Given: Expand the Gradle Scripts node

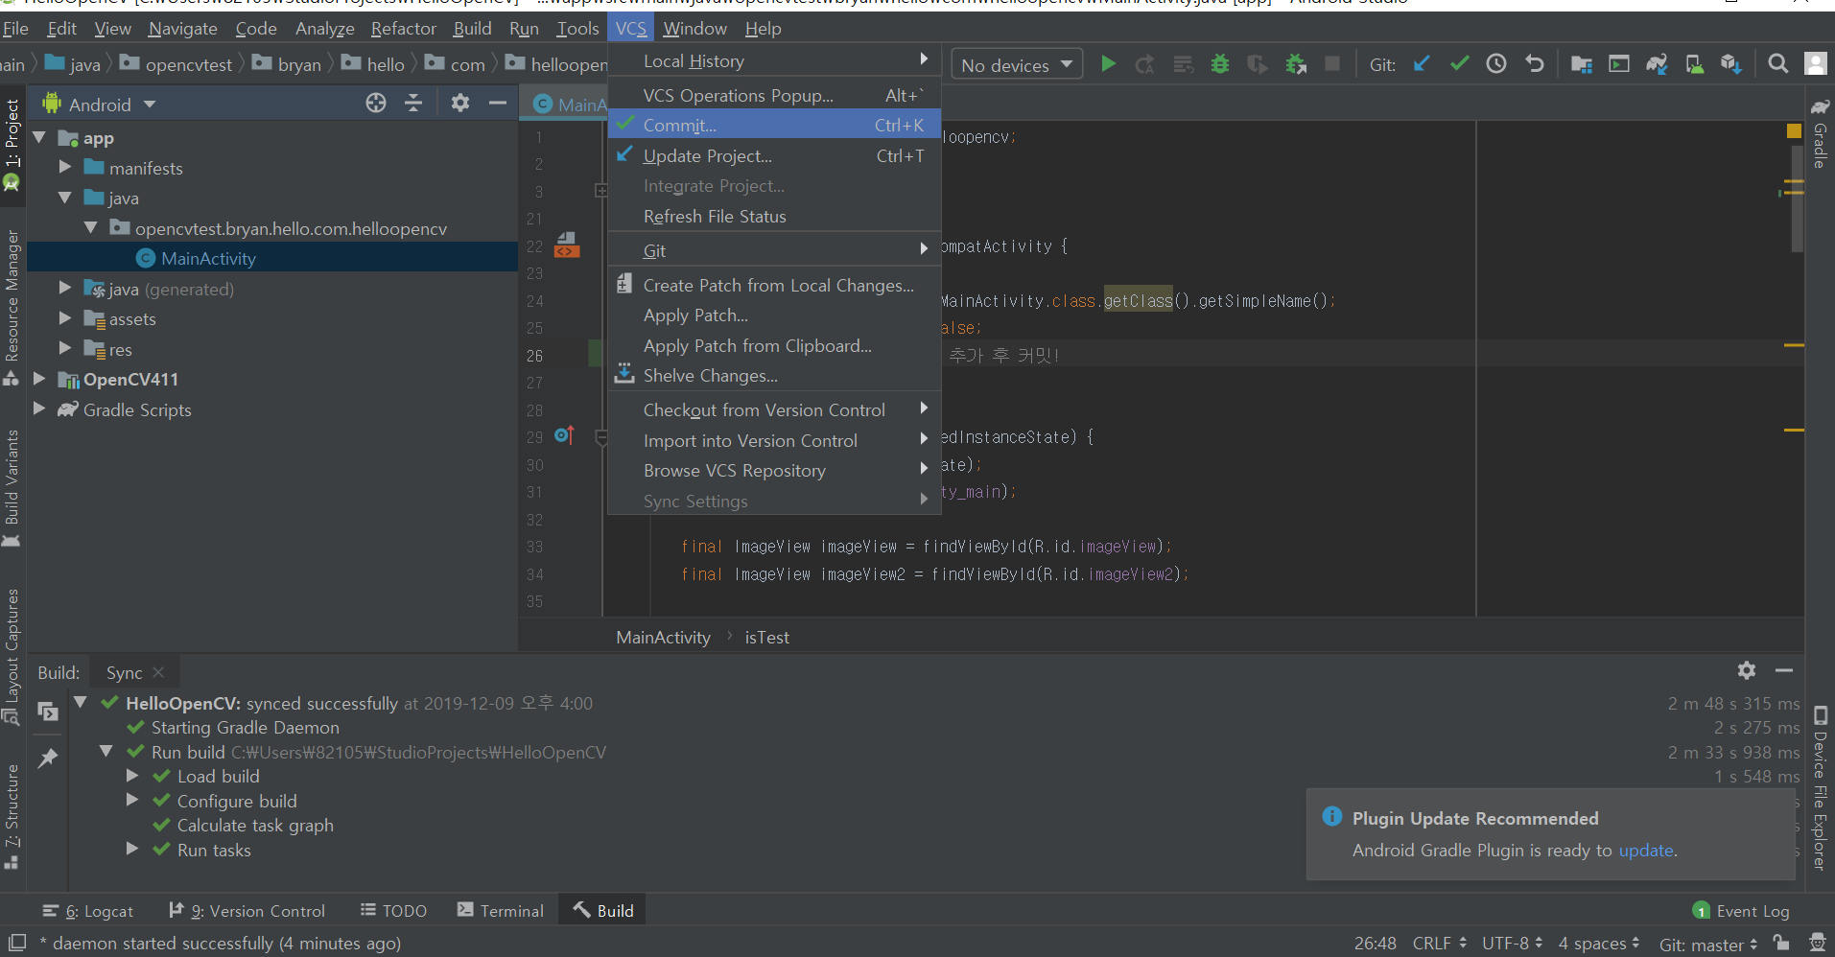Looking at the screenshot, I should pos(39,408).
